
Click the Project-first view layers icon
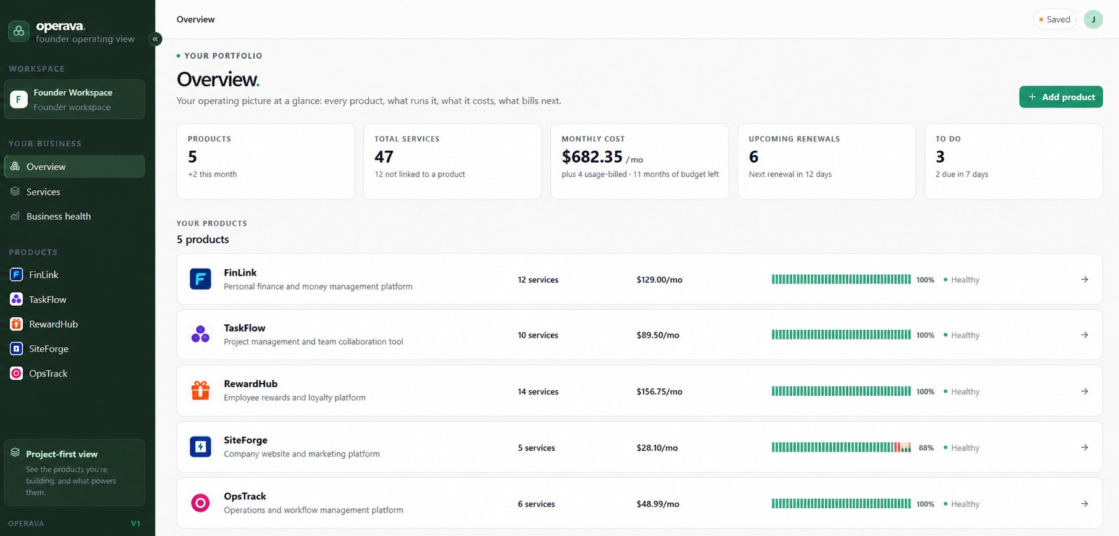[15, 453]
